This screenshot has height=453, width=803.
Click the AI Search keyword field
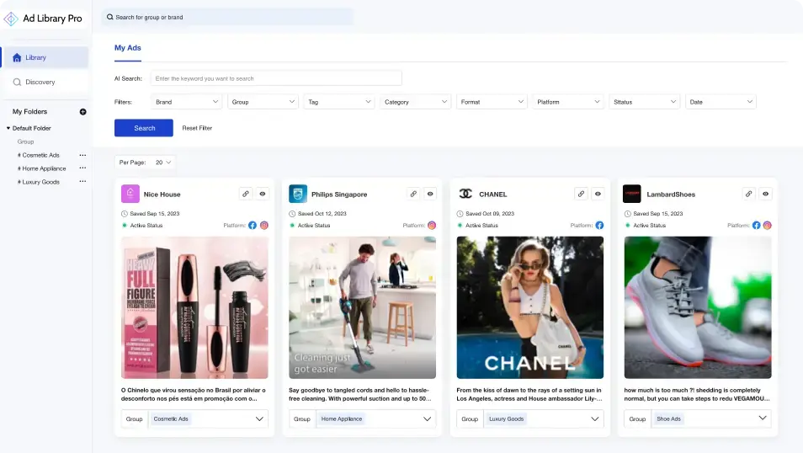(275, 78)
